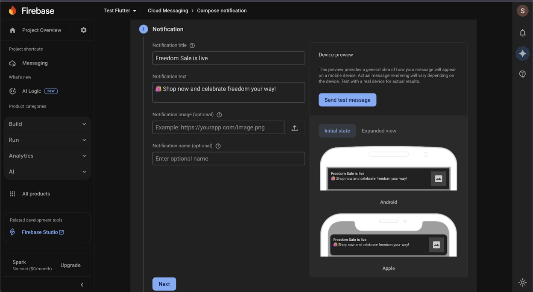Click the Messaging cloud icon
The image size is (533, 292).
[12, 63]
